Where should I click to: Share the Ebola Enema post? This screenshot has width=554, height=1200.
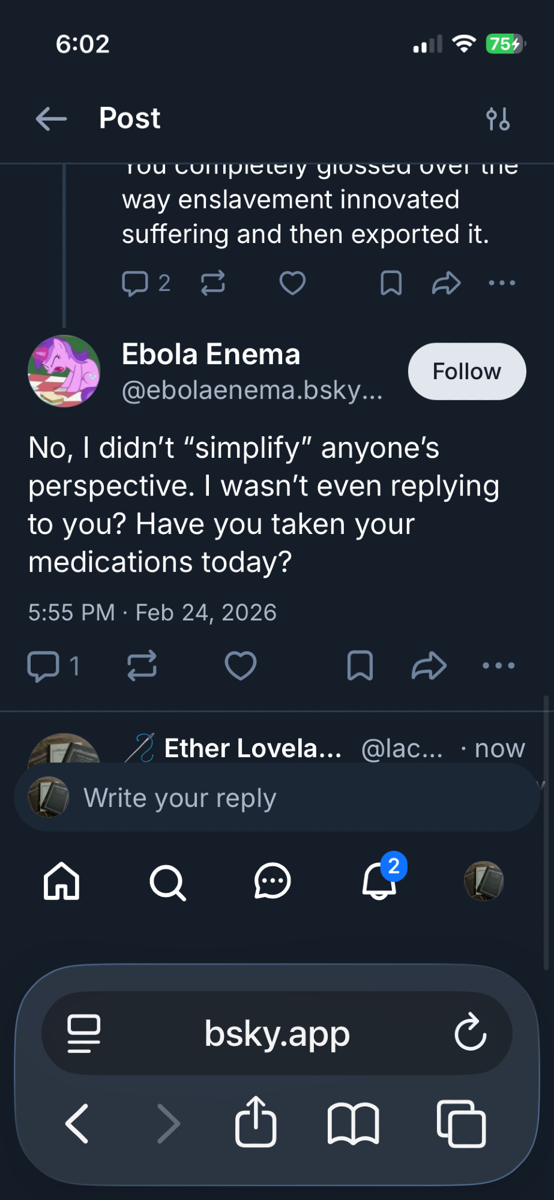tap(429, 665)
